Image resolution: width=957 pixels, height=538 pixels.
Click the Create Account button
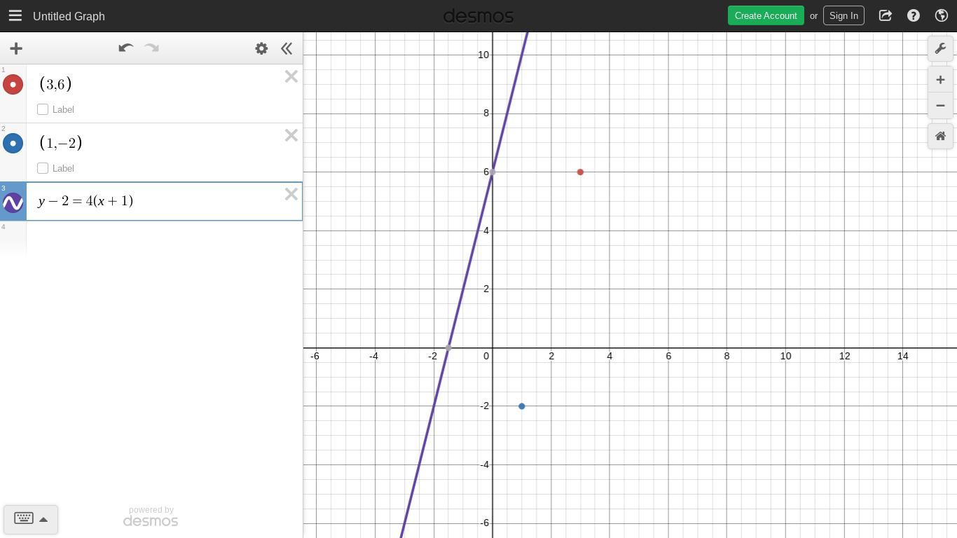766,15
